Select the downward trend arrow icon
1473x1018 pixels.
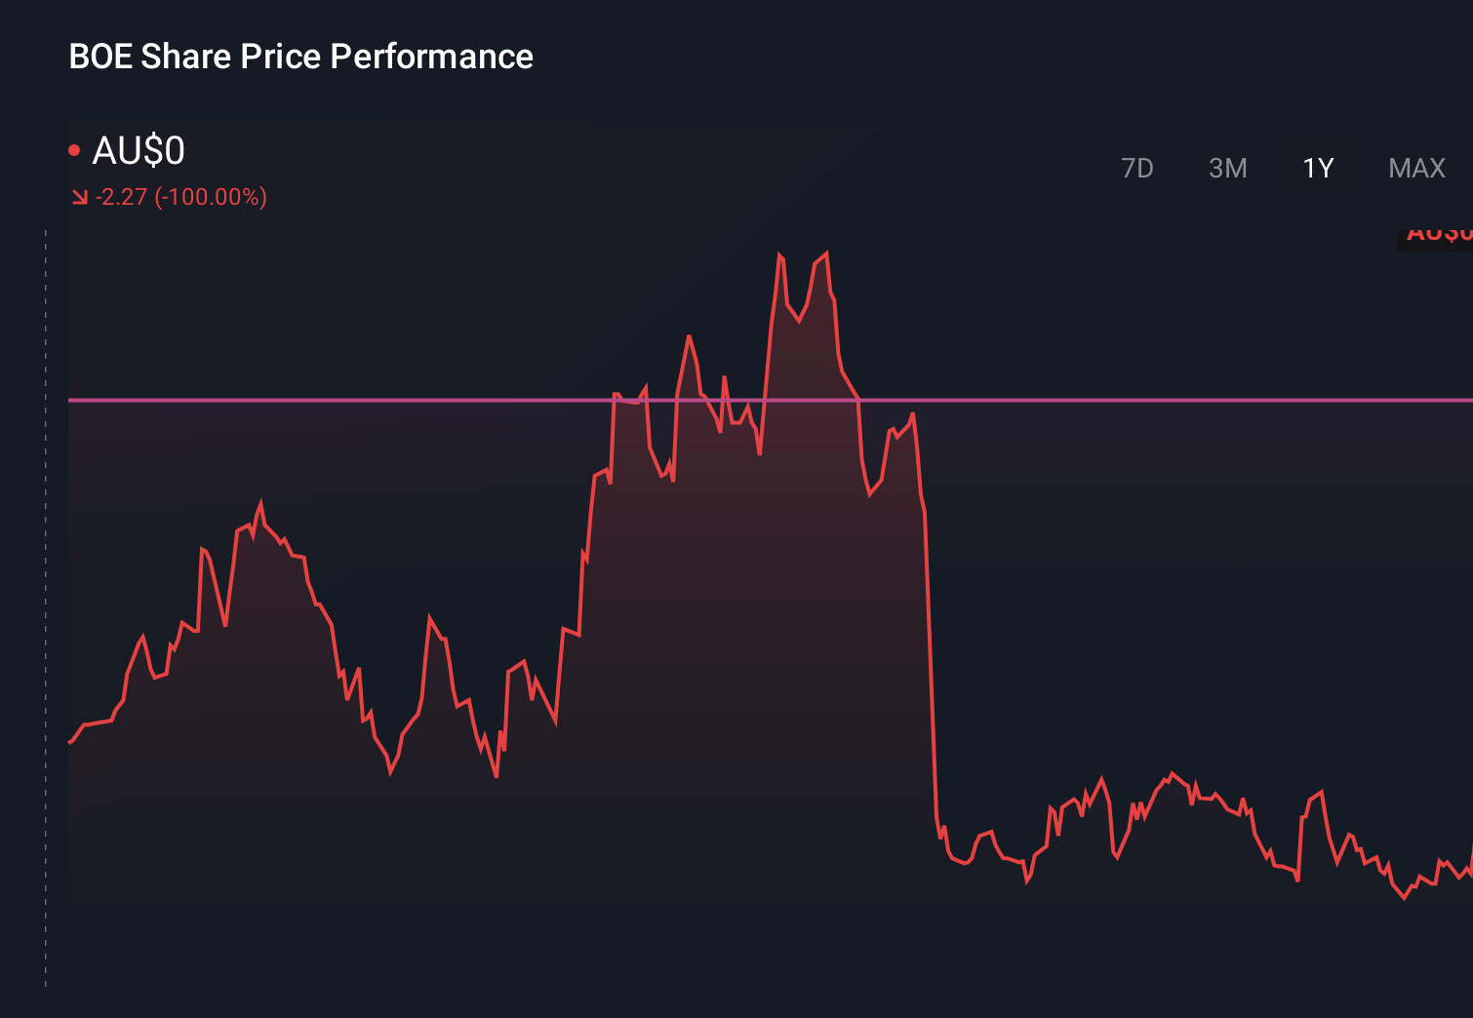78,196
